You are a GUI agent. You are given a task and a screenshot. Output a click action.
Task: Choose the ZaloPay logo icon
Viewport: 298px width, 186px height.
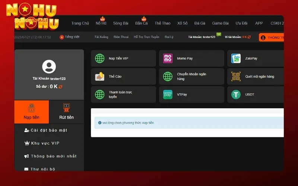pyautogui.click(x=236, y=58)
